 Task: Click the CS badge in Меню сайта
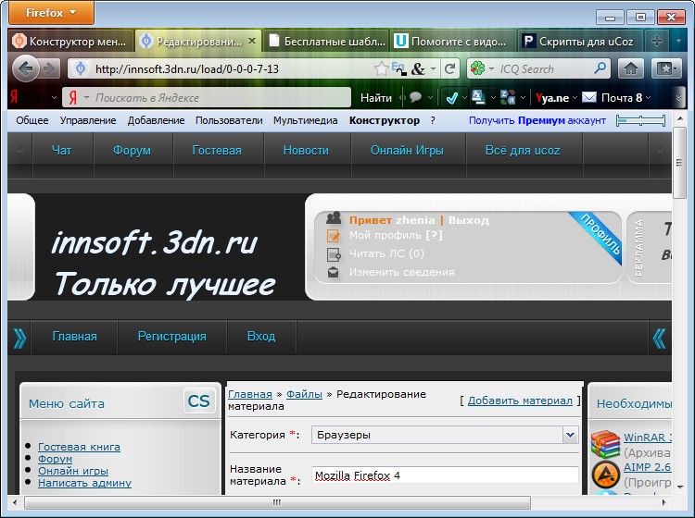tap(199, 401)
